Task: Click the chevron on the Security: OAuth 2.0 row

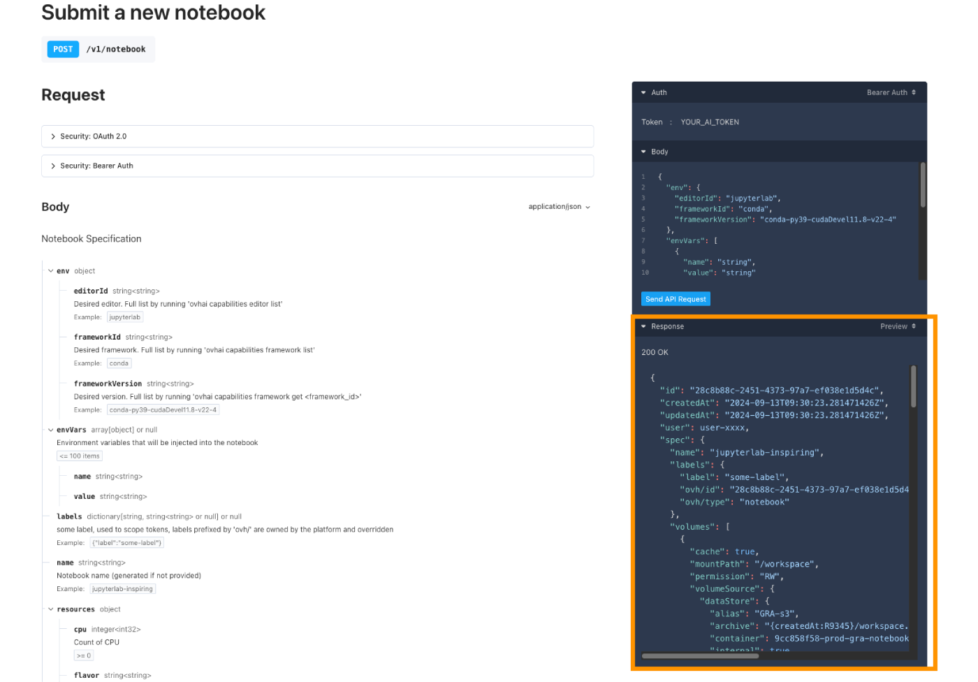Action: pos(53,136)
